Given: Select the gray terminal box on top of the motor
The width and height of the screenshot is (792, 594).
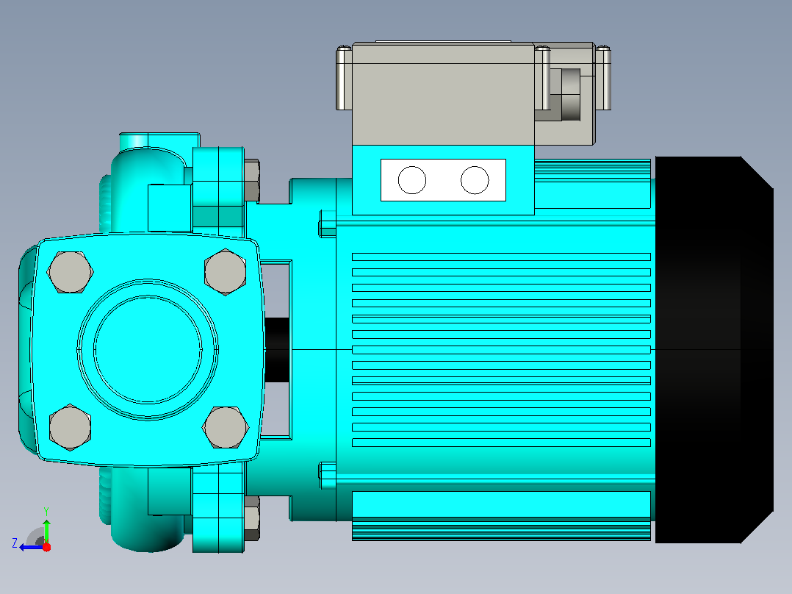Looking at the screenshot, I should click(x=443, y=94).
